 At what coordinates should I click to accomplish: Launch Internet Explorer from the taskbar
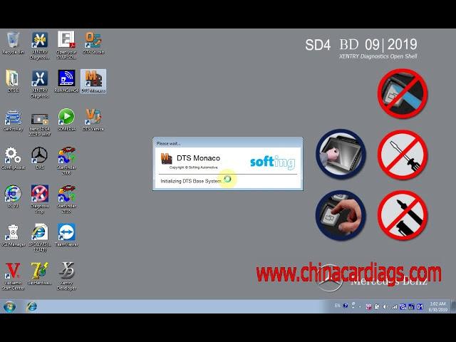point(31,306)
